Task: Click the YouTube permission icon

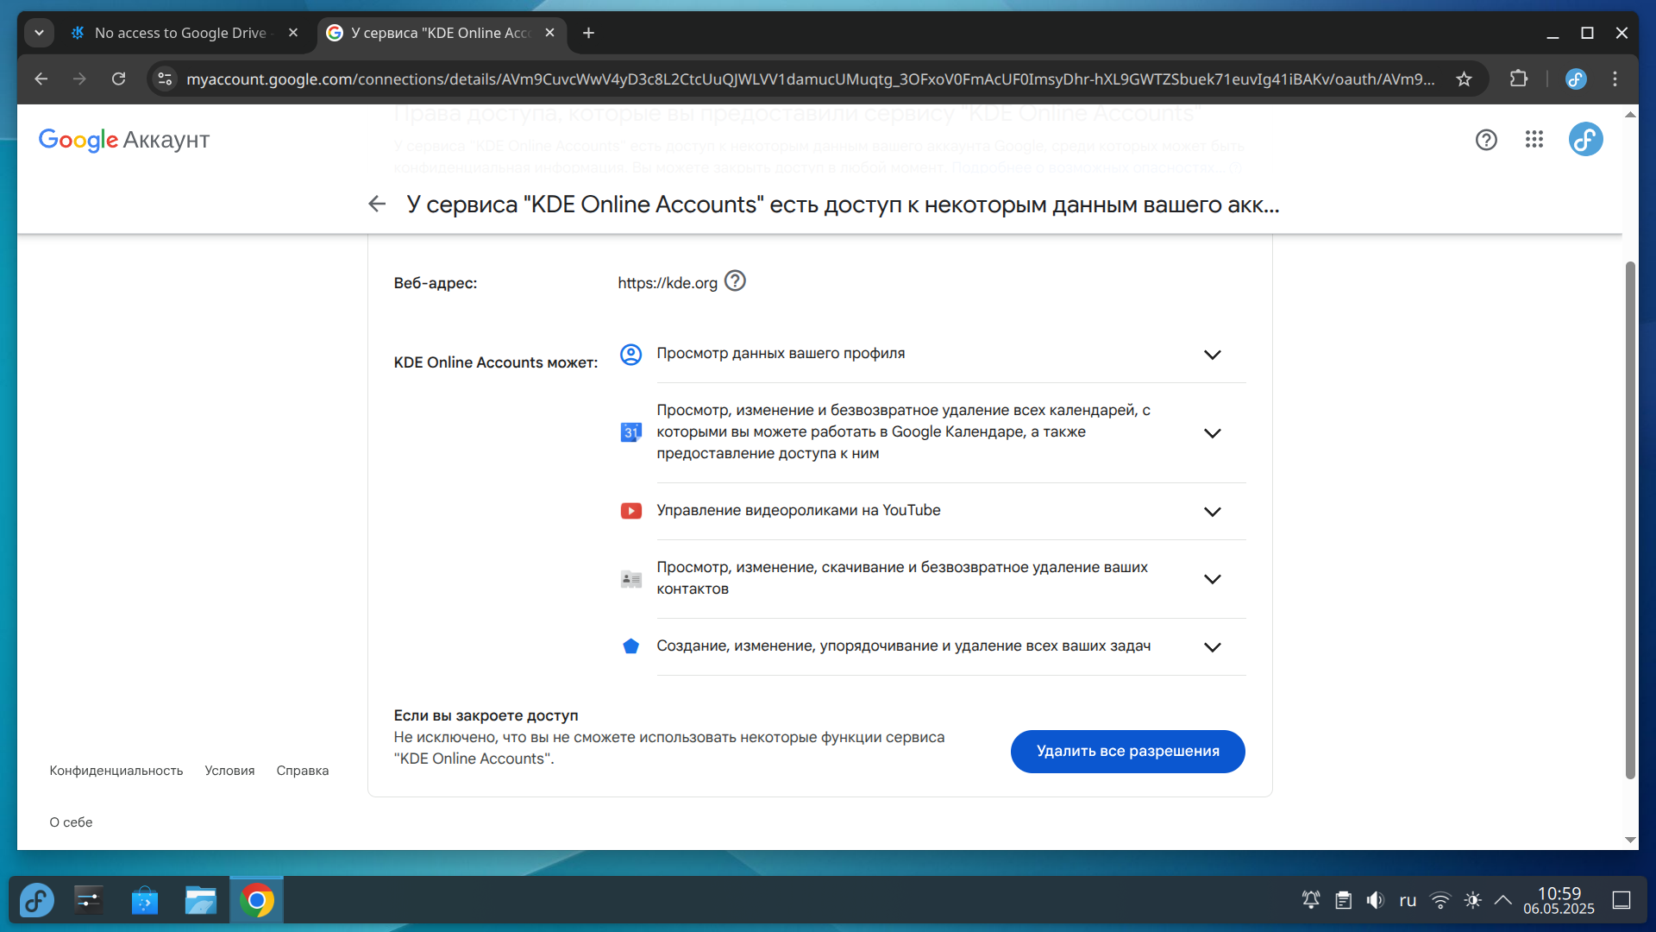Action: click(631, 511)
